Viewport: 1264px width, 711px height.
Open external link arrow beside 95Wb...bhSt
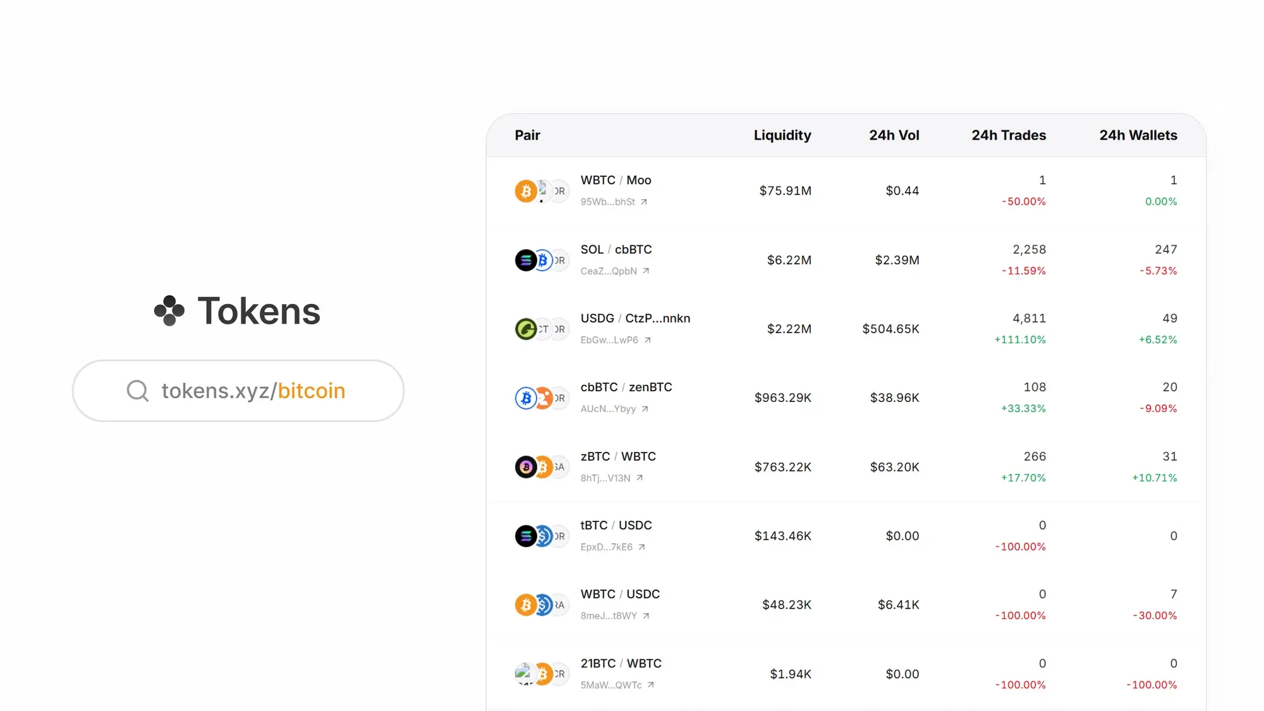tap(644, 202)
